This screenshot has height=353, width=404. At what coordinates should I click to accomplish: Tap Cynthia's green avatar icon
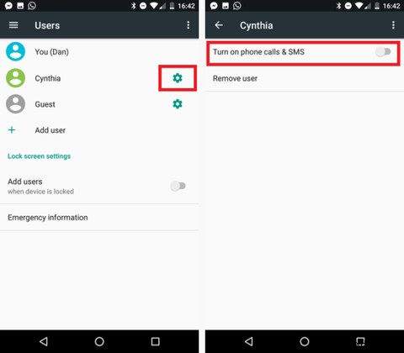point(15,78)
